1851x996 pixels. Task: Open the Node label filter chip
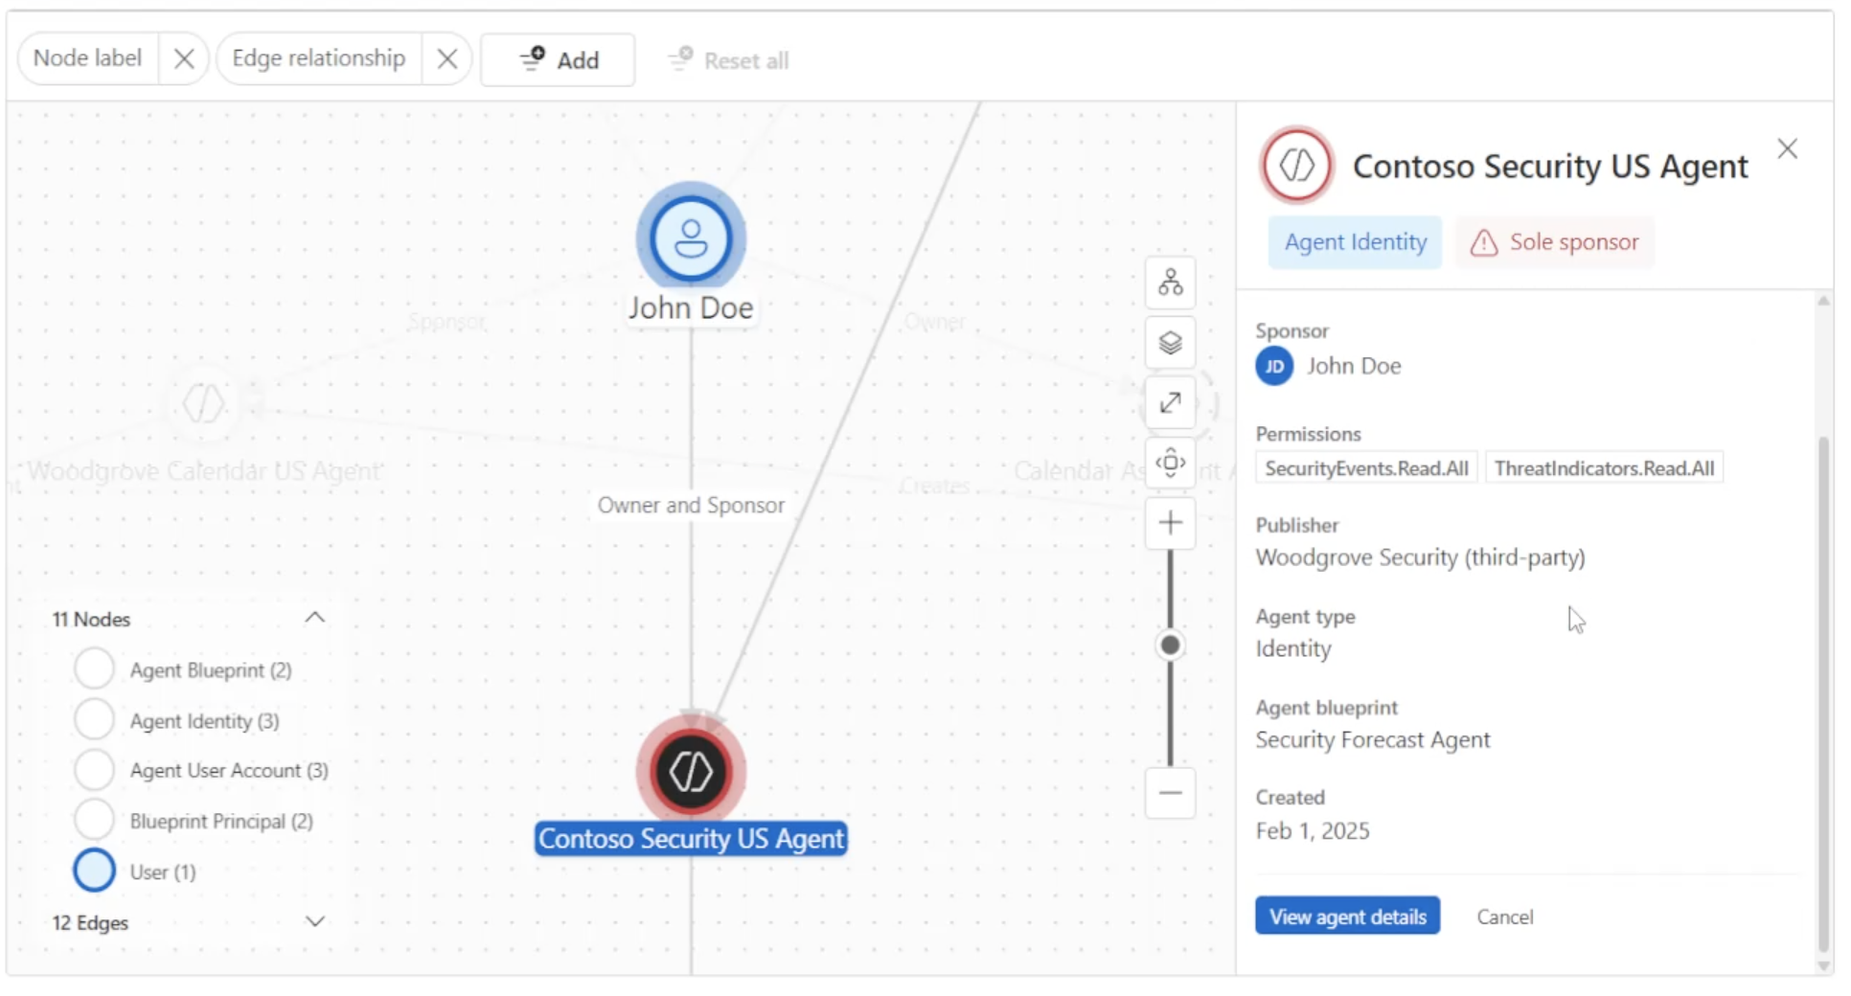[88, 59]
